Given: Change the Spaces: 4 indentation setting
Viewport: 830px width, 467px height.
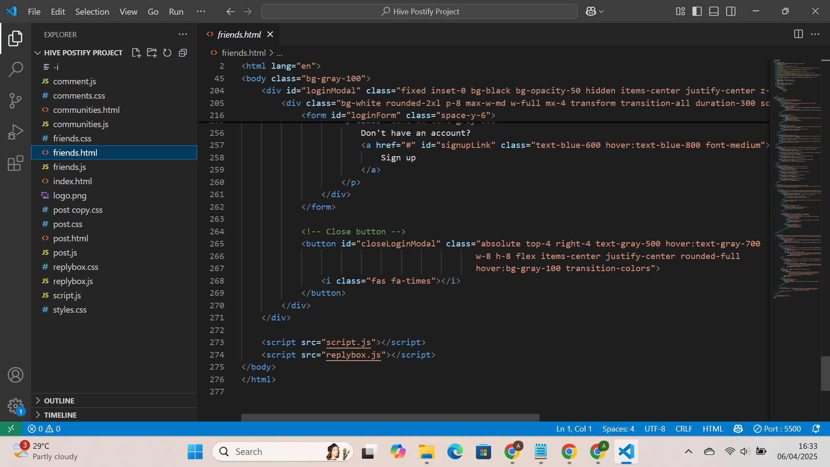Looking at the screenshot, I should click(618, 429).
